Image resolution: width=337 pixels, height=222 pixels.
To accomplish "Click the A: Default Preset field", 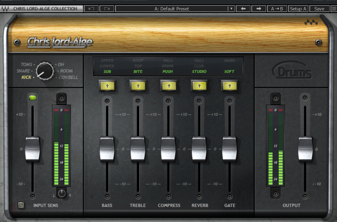I will 172,9.
